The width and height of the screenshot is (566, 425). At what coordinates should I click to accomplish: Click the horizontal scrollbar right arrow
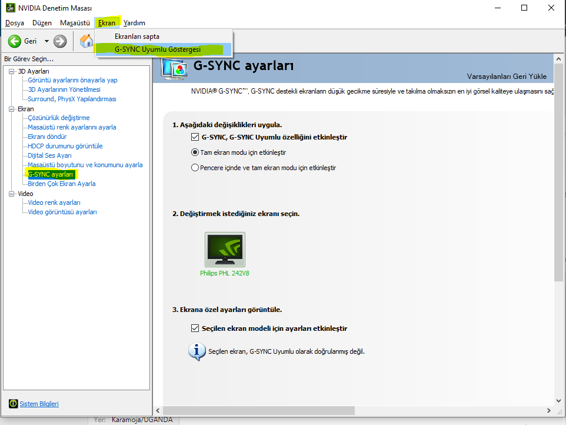click(x=549, y=410)
